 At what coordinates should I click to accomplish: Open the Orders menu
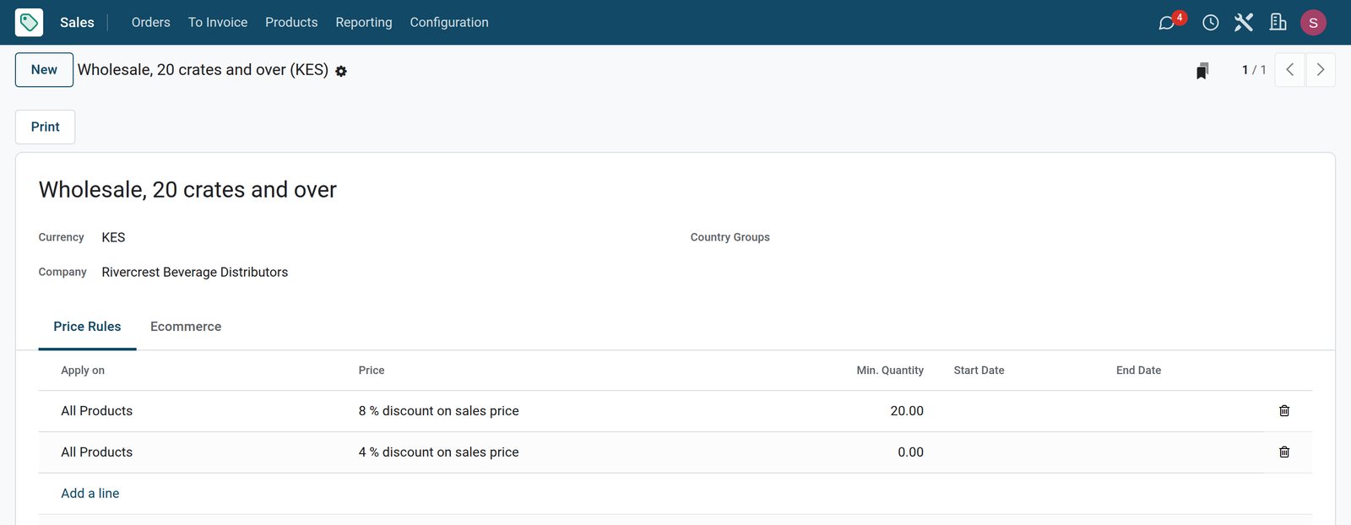151,23
